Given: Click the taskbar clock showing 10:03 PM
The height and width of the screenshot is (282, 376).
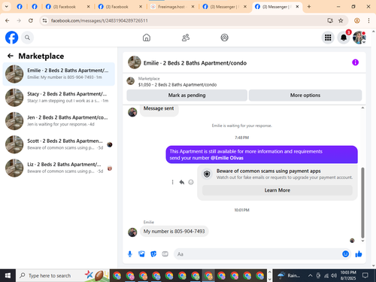Looking at the screenshot, I should 348,275.
